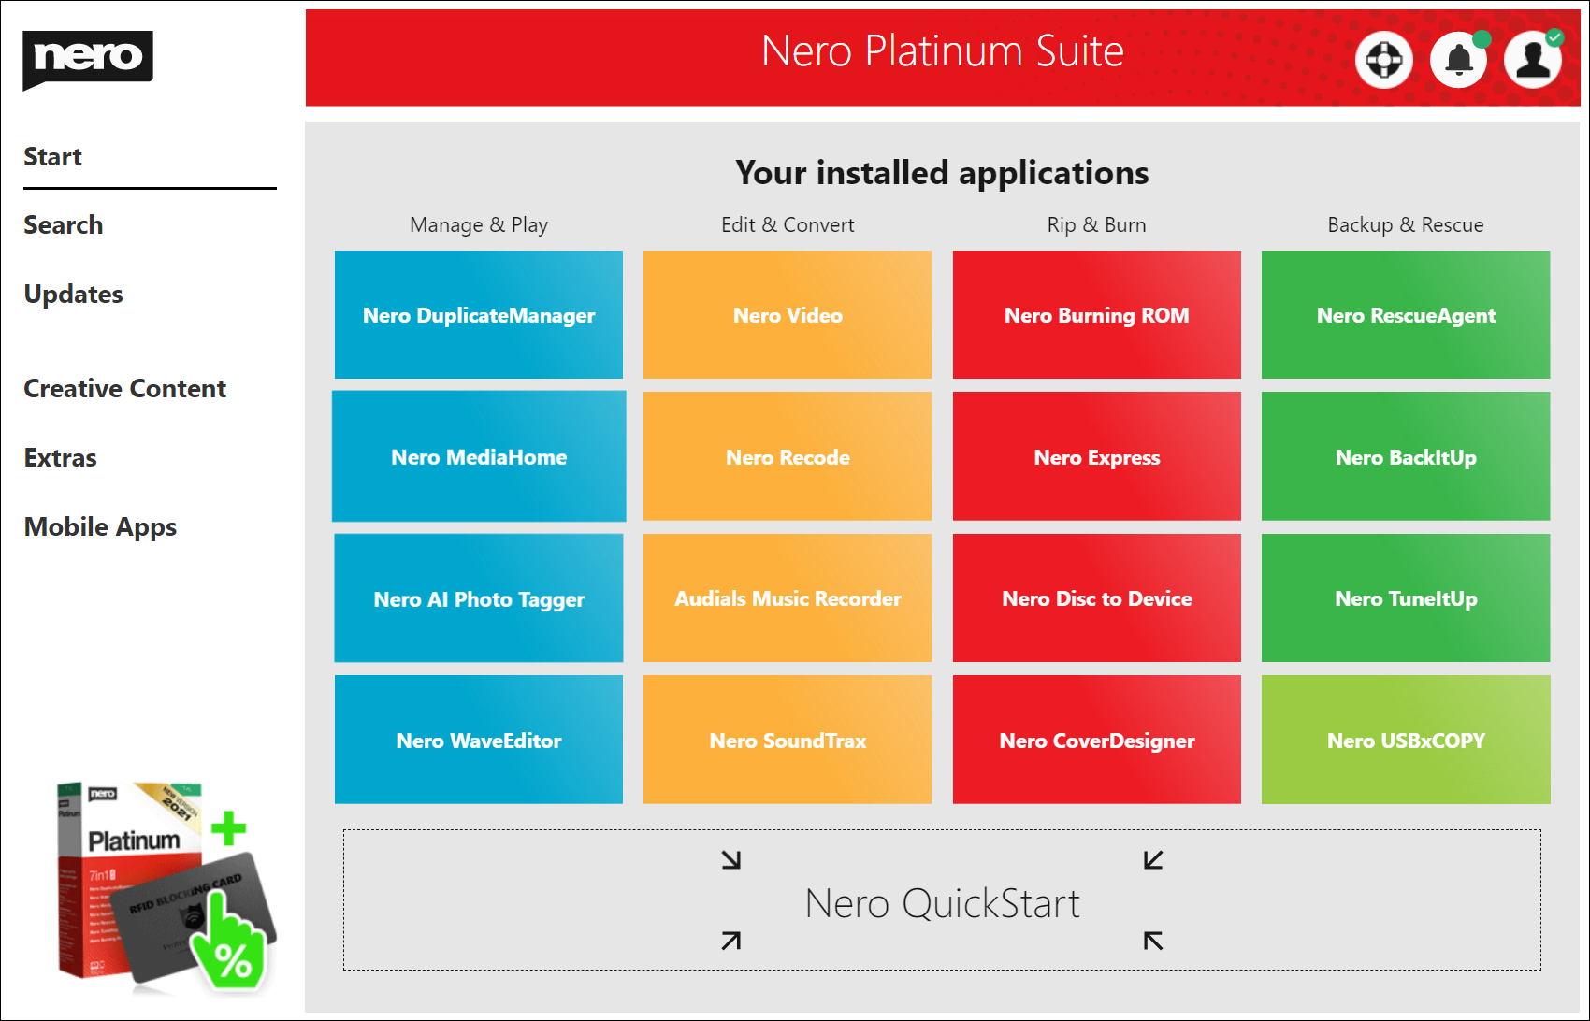The width and height of the screenshot is (1590, 1021).
Task: Click the Nero logo icon
Action: [87, 59]
